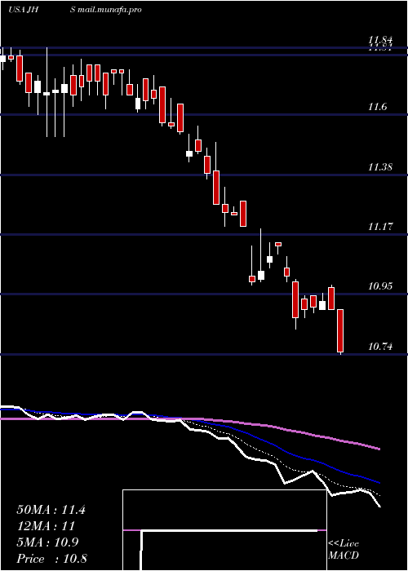Click the 10.95 price level label
Viewport: 408px width, 571px height.
click(x=381, y=286)
